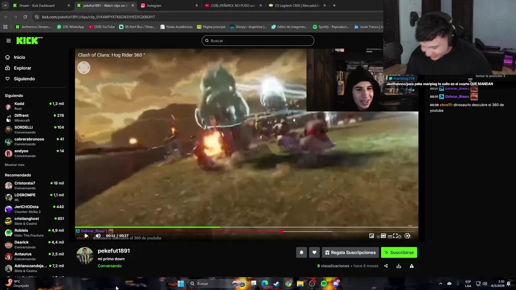Screen dimensions: 516x290
Task: Open a new browser tab
Action: tap(334, 6)
